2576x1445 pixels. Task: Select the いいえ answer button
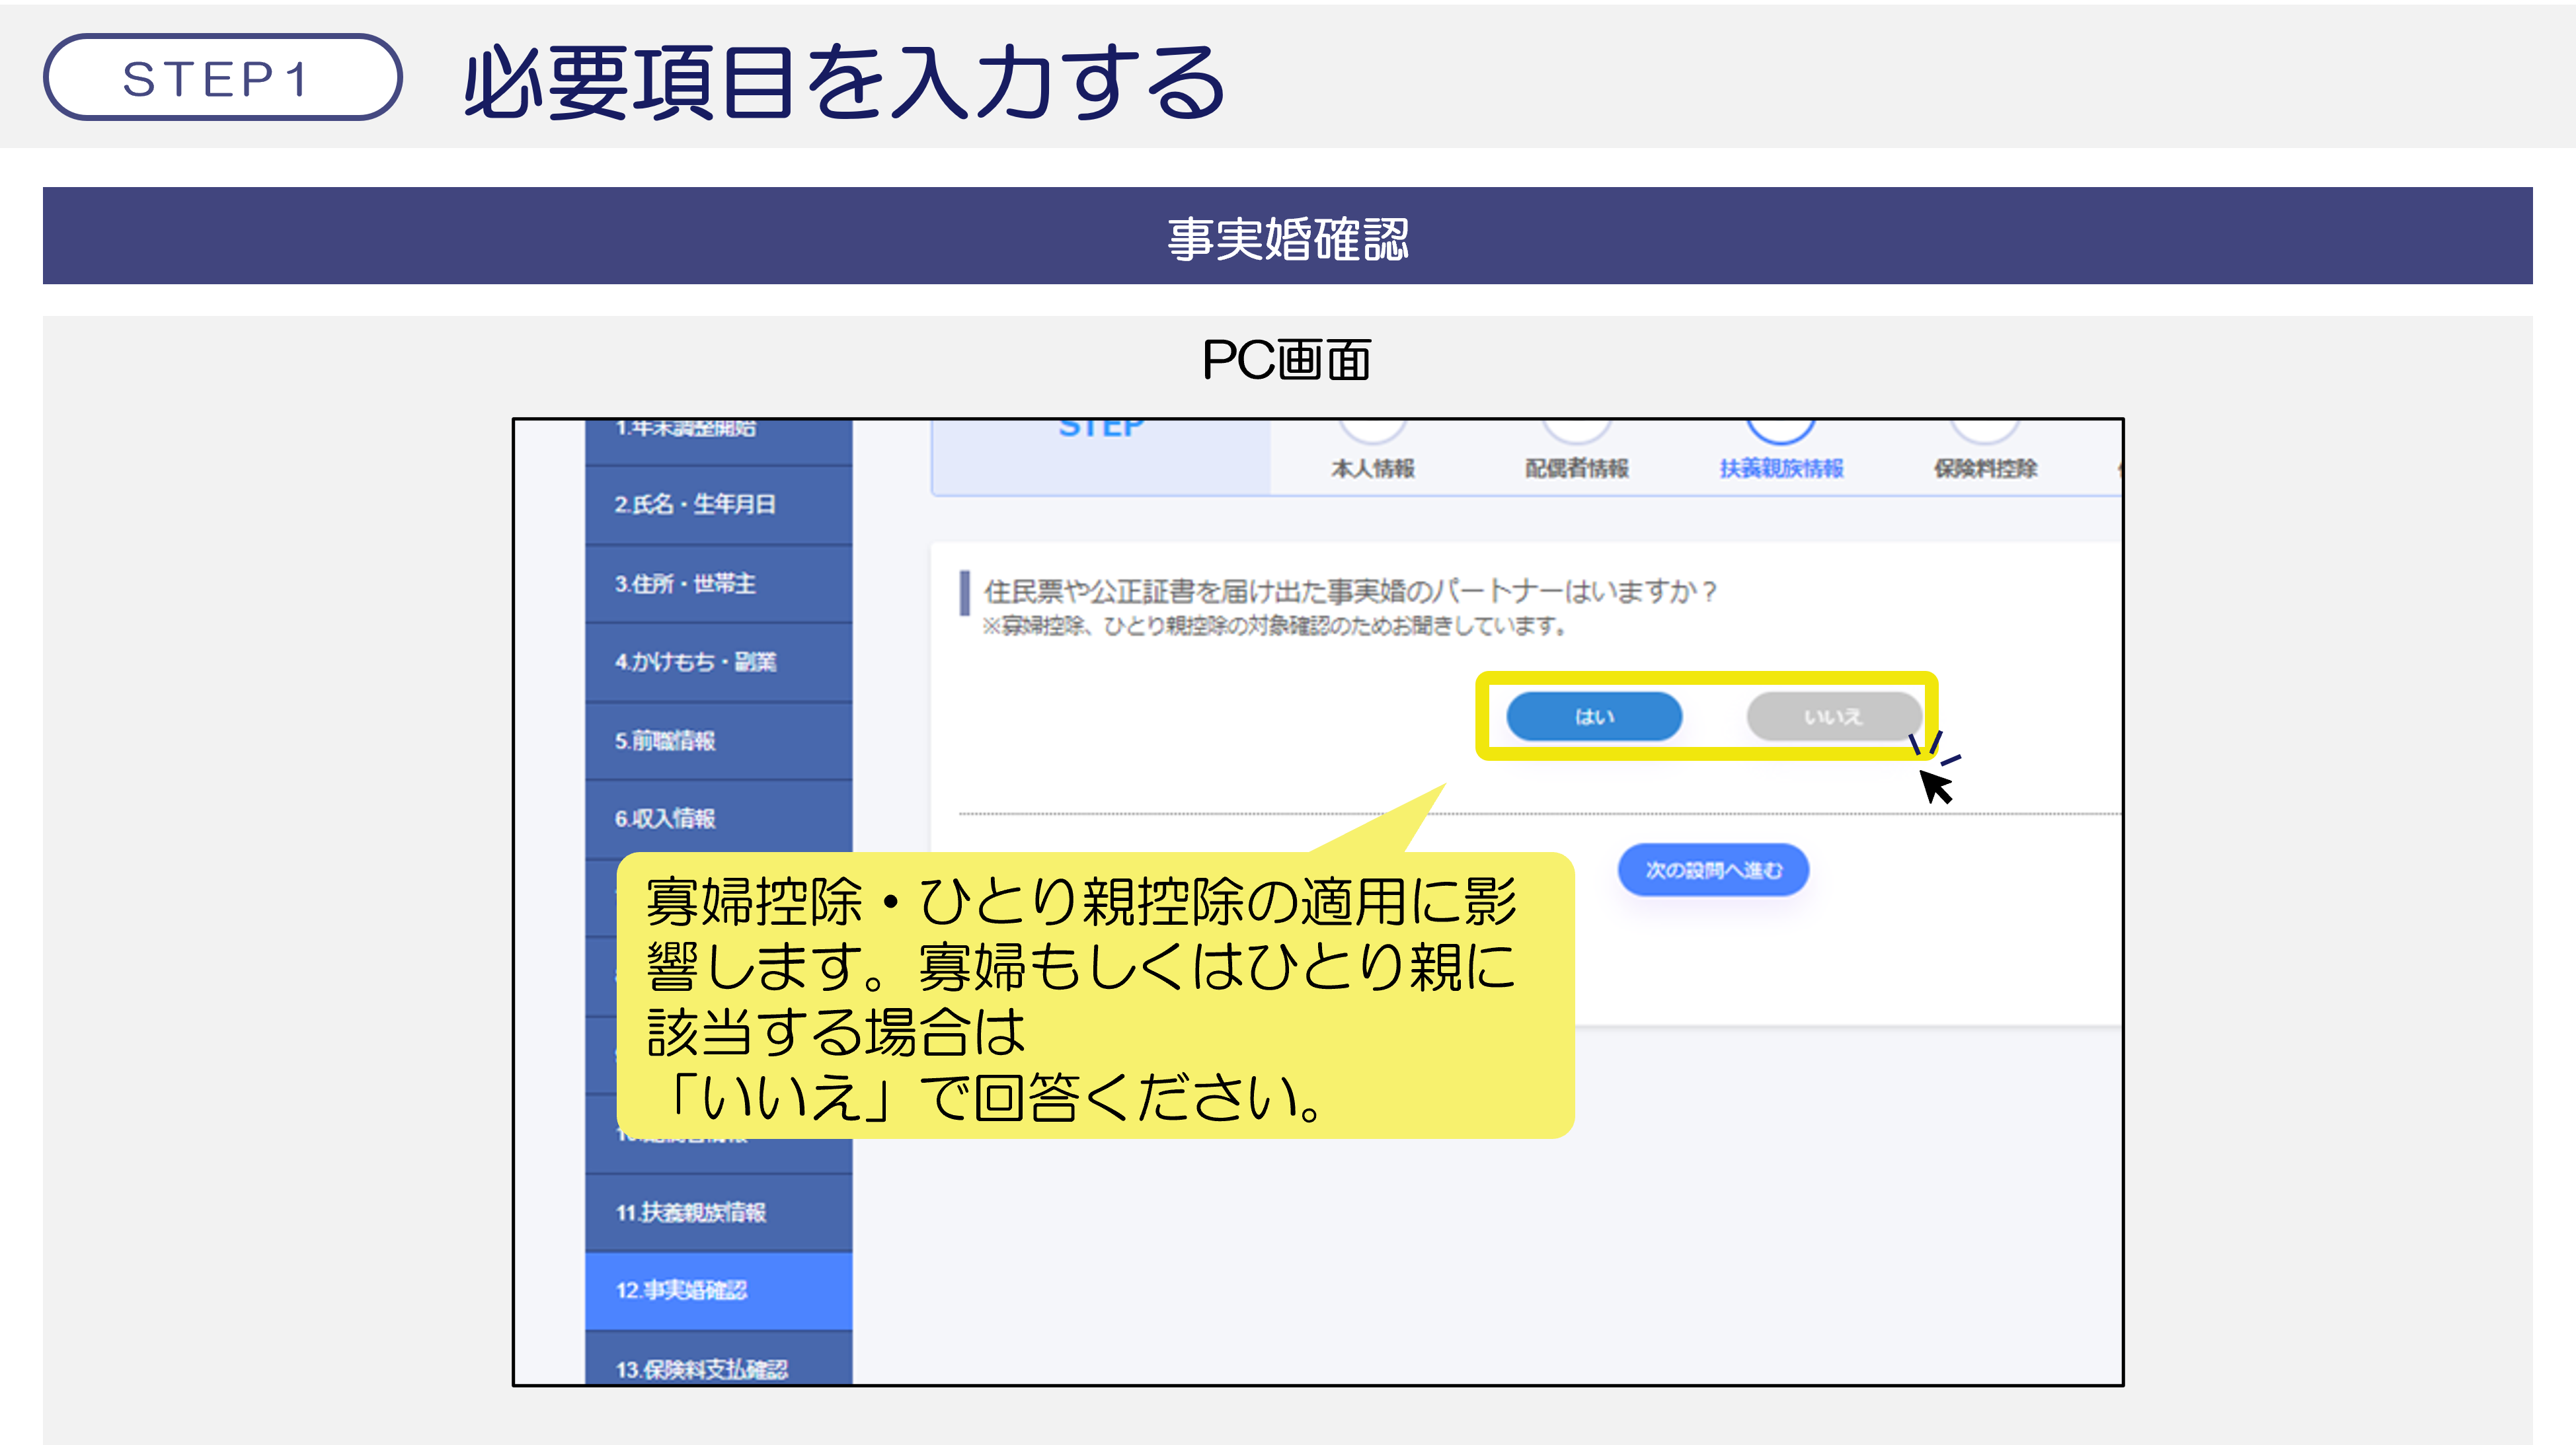click(1833, 716)
